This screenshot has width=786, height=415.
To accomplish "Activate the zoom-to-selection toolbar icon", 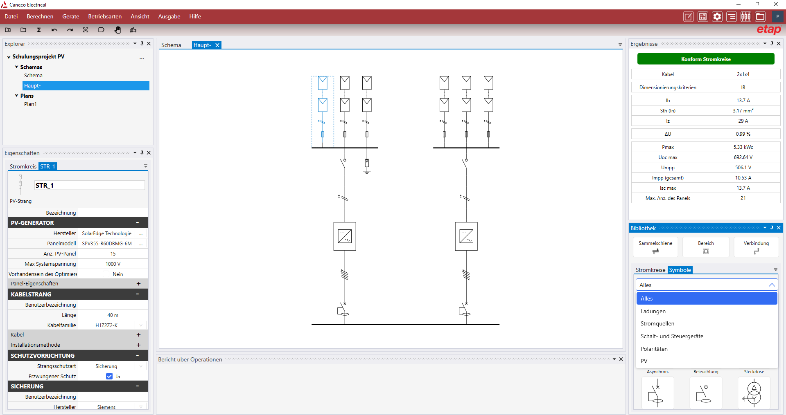I will [x=86, y=30].
